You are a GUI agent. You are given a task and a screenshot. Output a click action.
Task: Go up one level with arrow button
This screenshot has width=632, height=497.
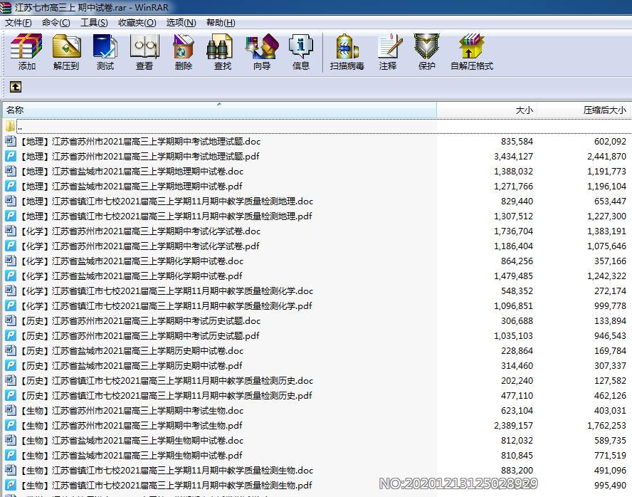(x=16, y=87)
